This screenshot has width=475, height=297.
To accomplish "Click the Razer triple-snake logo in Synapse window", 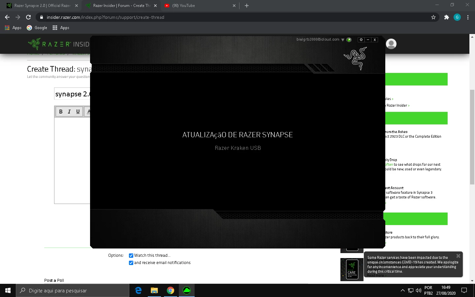I will 355,59.
